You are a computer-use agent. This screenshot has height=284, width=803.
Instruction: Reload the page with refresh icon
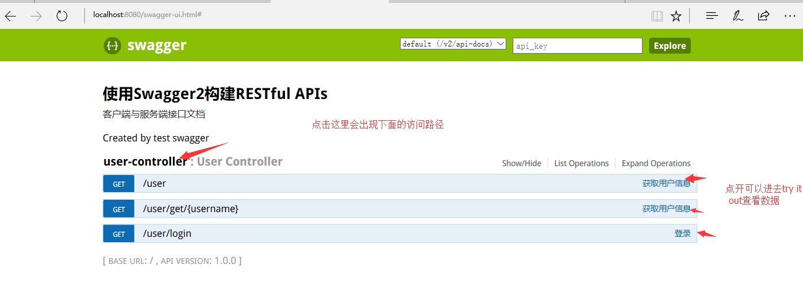[62, 16]
